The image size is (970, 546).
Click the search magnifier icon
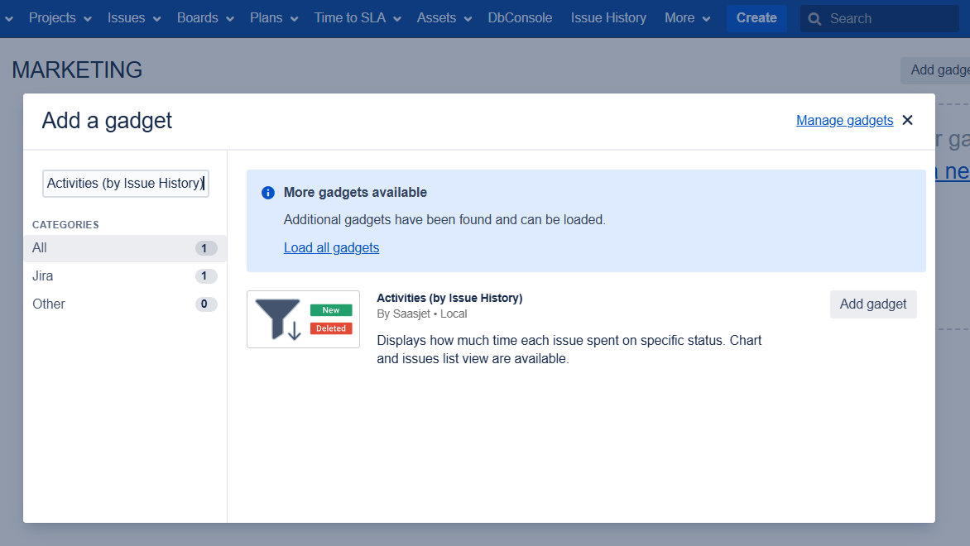[x=815, y=18]
